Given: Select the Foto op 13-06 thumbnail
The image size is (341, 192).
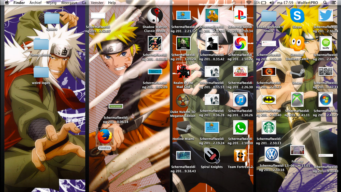Looking at the screenshot, I should [297, 150].
